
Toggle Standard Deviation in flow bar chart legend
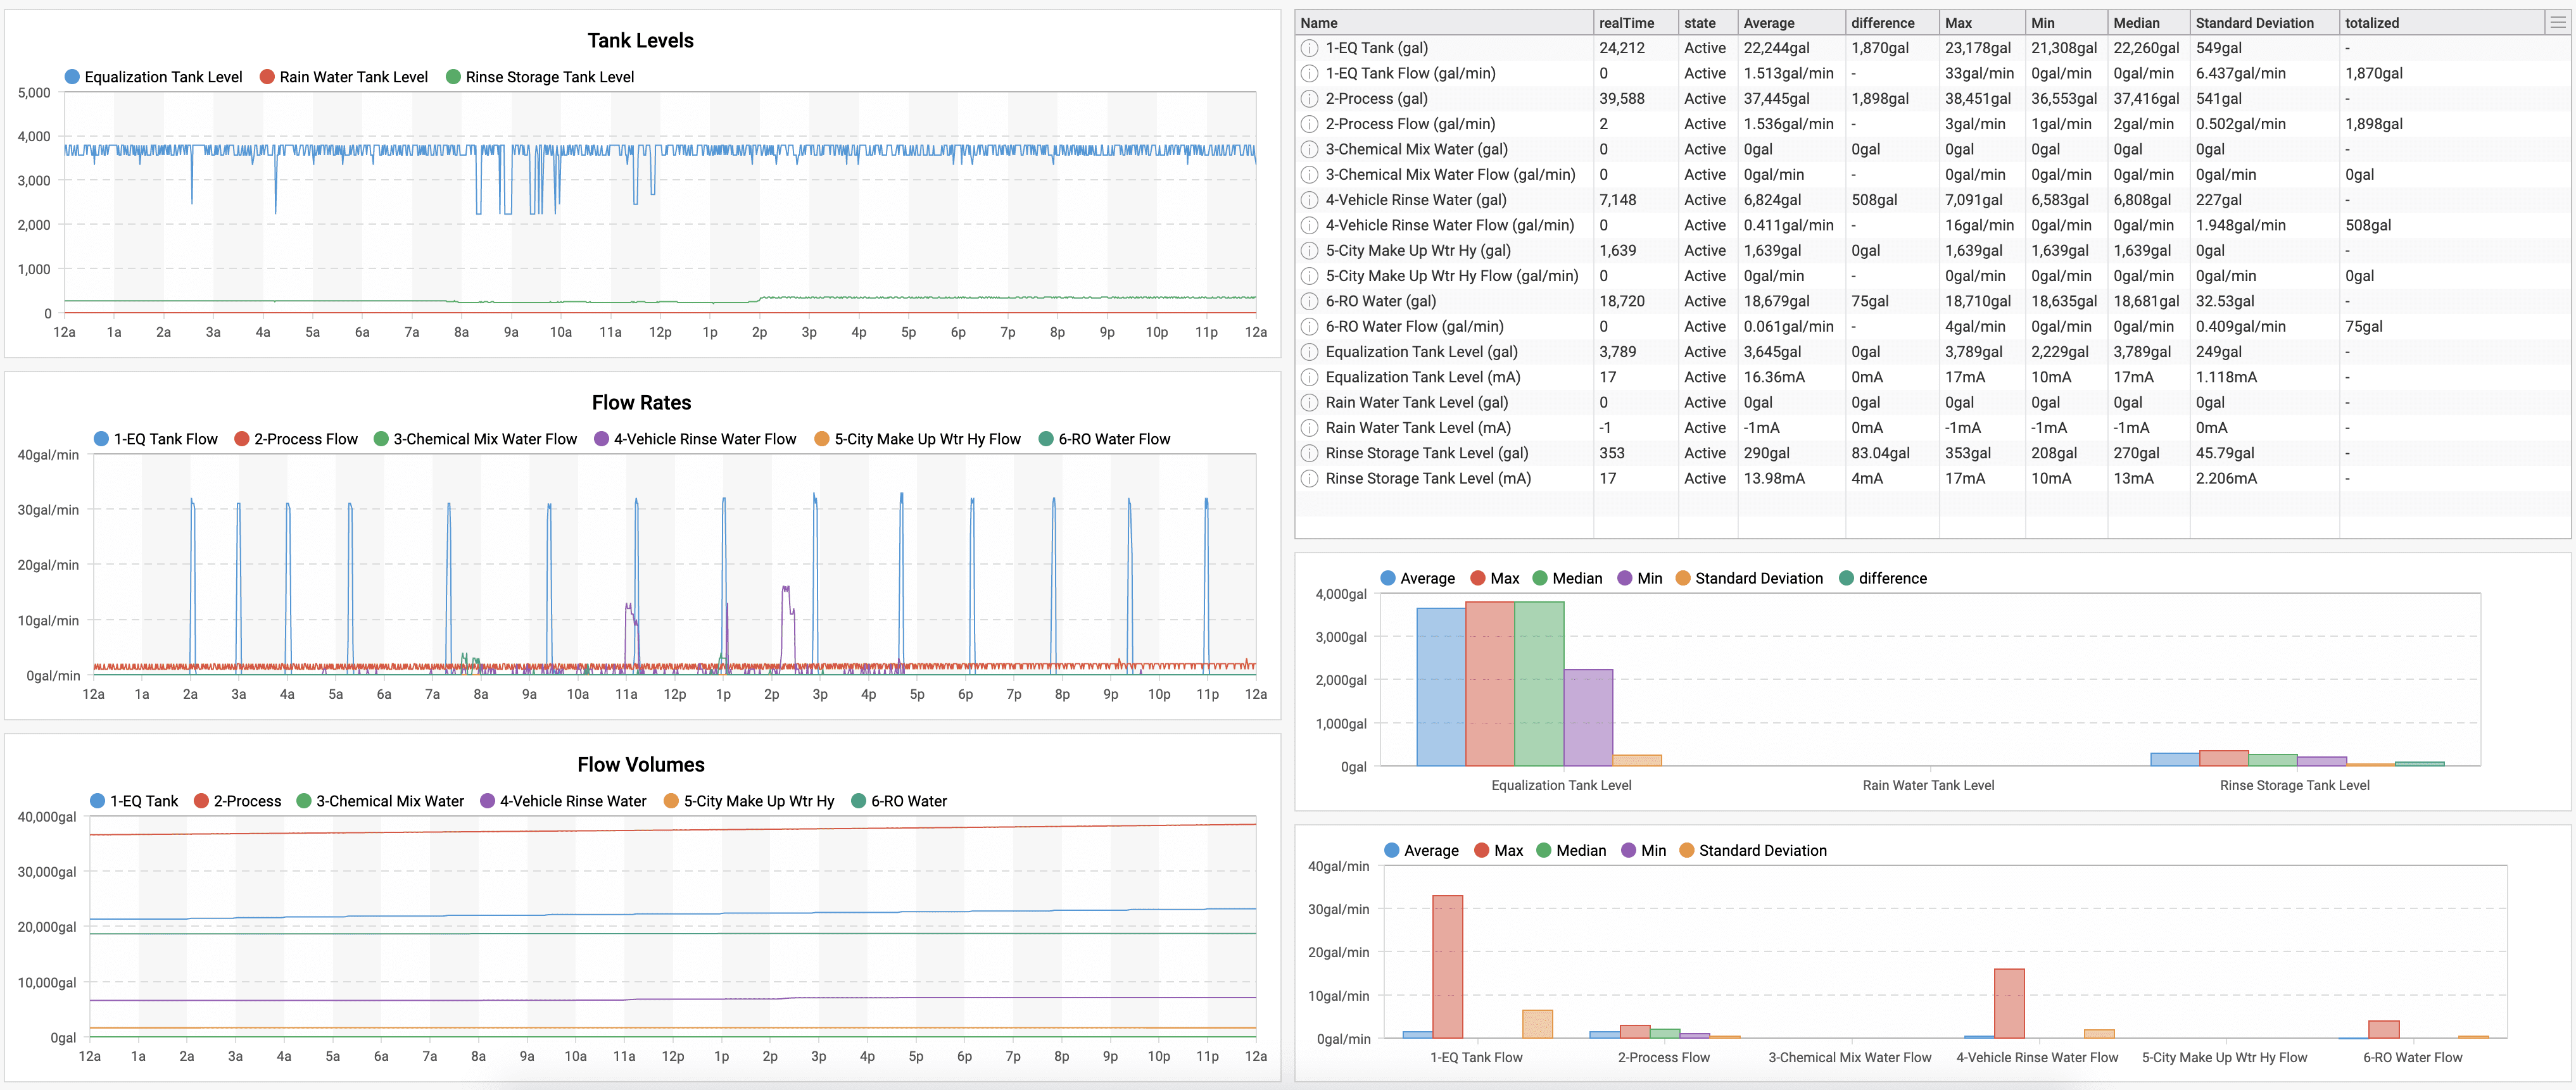1753,850
